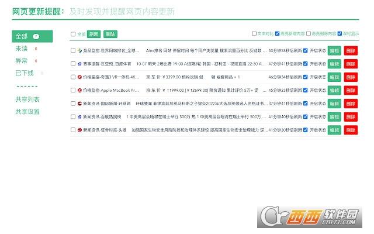Delete the 国际新闻-环球网 task

coord(351,104)
